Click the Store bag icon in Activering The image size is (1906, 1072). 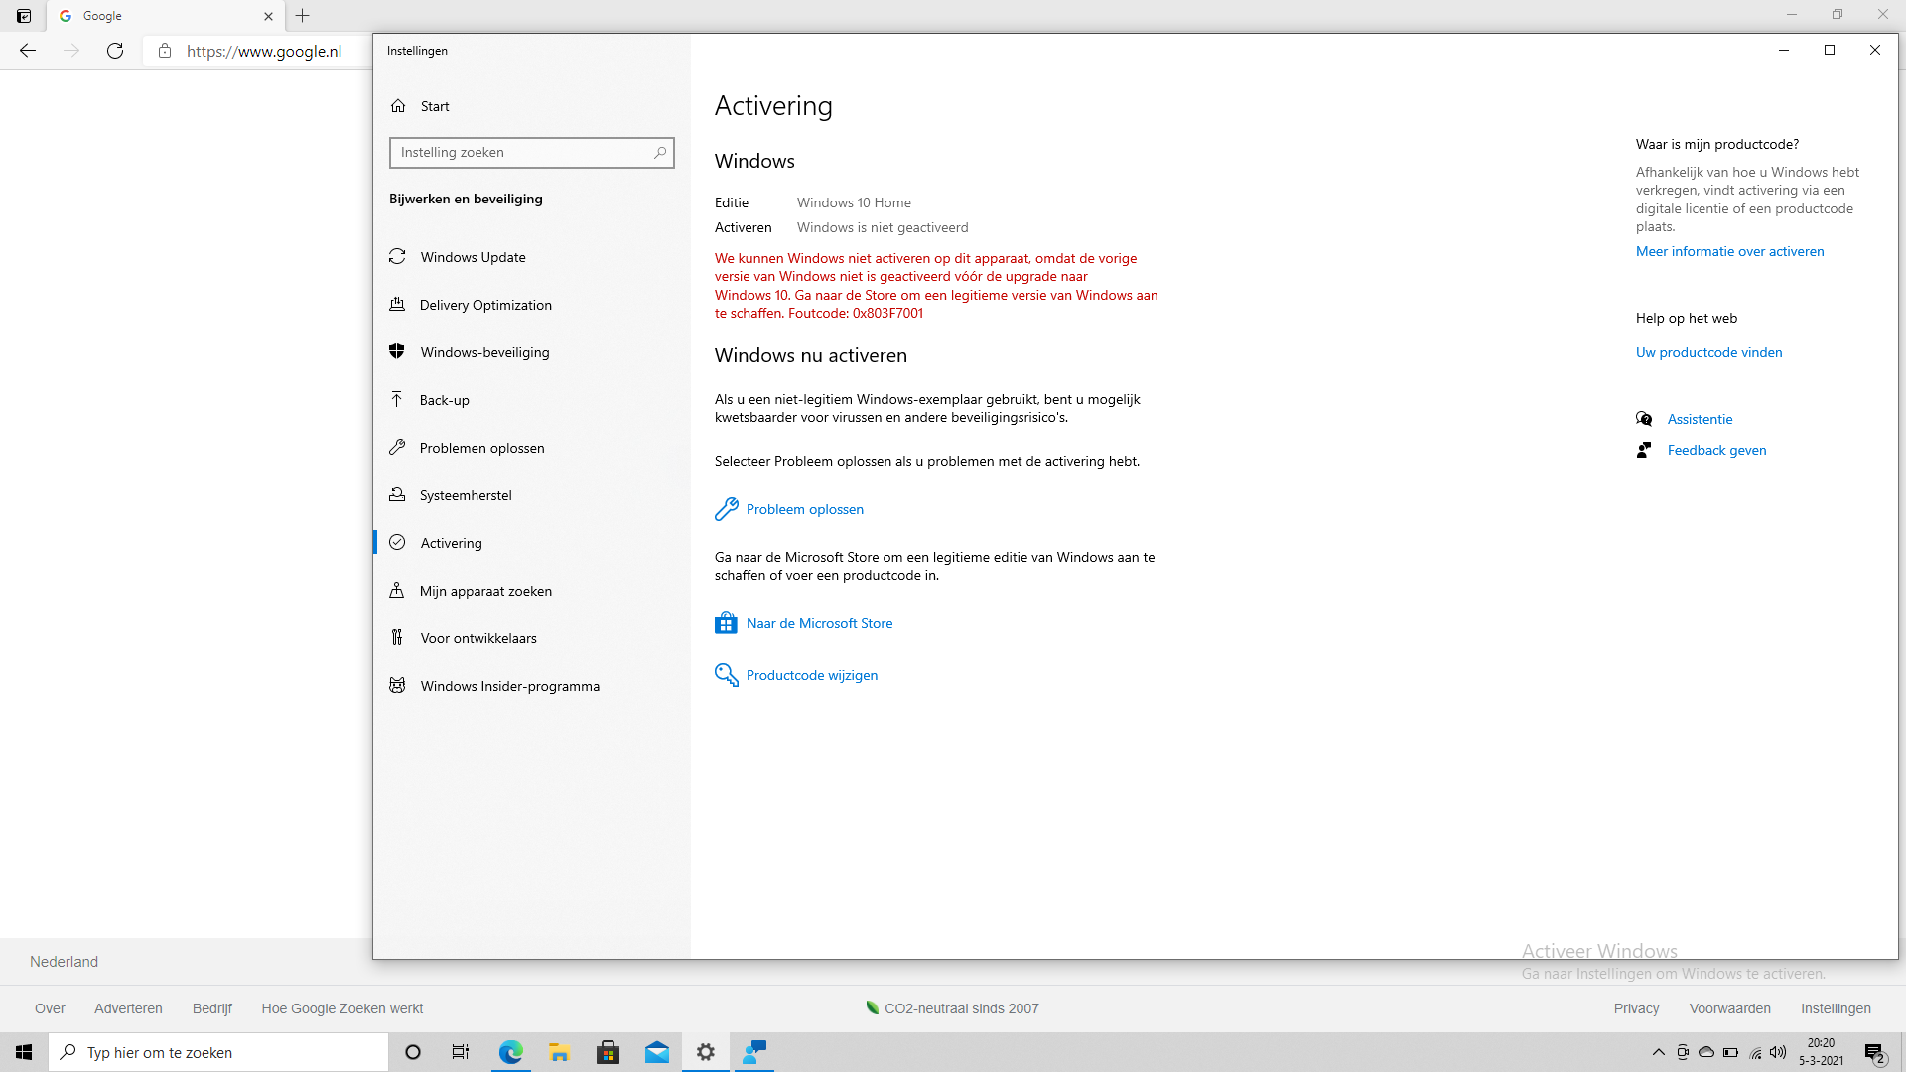point(726,623)
